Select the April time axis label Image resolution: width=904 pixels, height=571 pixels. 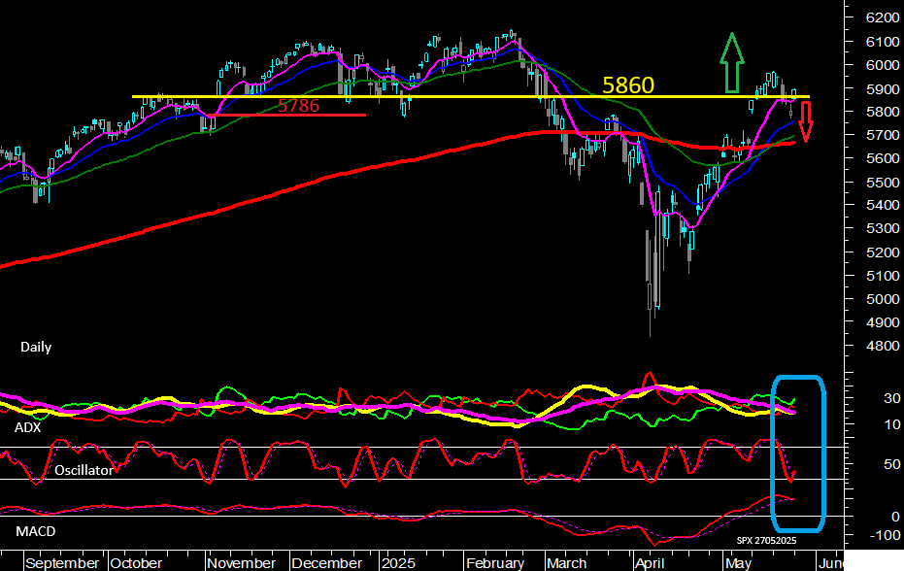tap(650, 563)
